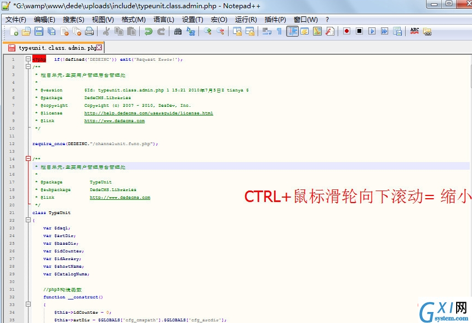
Task: Close the typeunit.class.admin.php tab
Action: (99, 48)
